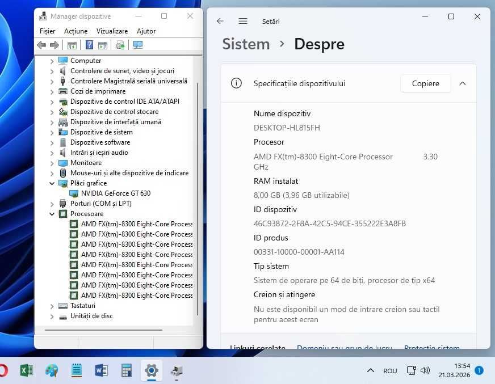Select Intrări și ieșiri audio

99,153
